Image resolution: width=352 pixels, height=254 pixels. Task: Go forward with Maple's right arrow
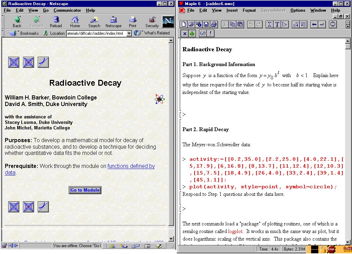coord(322,24)
